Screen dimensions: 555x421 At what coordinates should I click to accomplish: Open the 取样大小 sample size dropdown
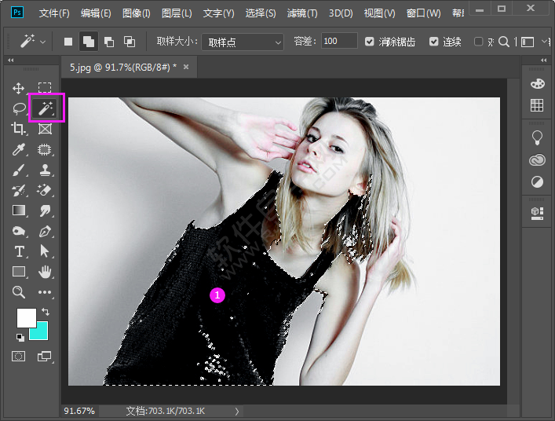[243, 42]
